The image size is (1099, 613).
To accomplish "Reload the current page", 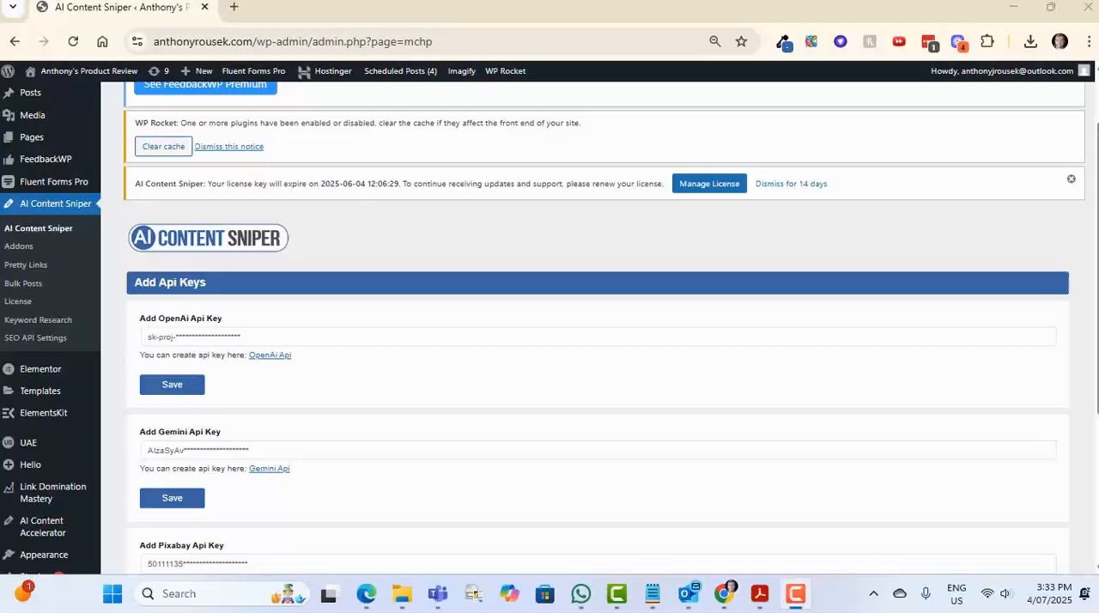I will (x=73, y=41).
